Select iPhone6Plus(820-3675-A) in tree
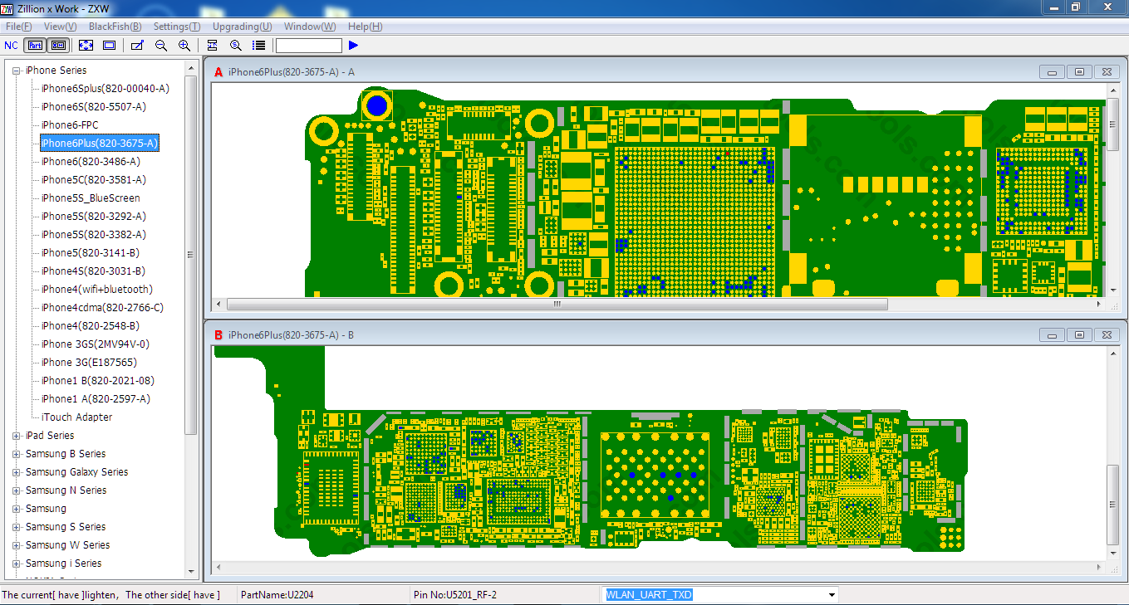This screenshot has width=1129, height=605. (x=100, y=144)
